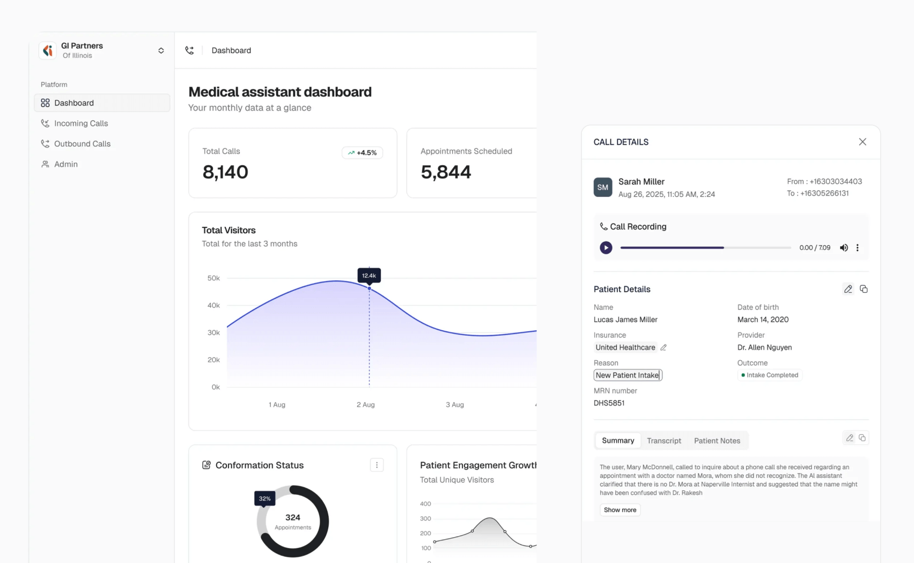Edit the United Healthcare insurance field
Image resolution: width=914 pixels, height=563 pixels.
[x=664, y=347]
